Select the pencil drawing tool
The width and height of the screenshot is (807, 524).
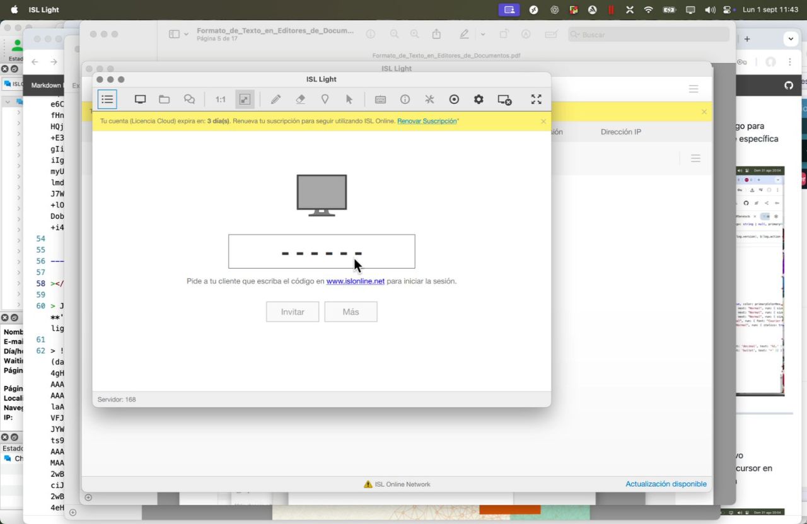pos(276,99)
